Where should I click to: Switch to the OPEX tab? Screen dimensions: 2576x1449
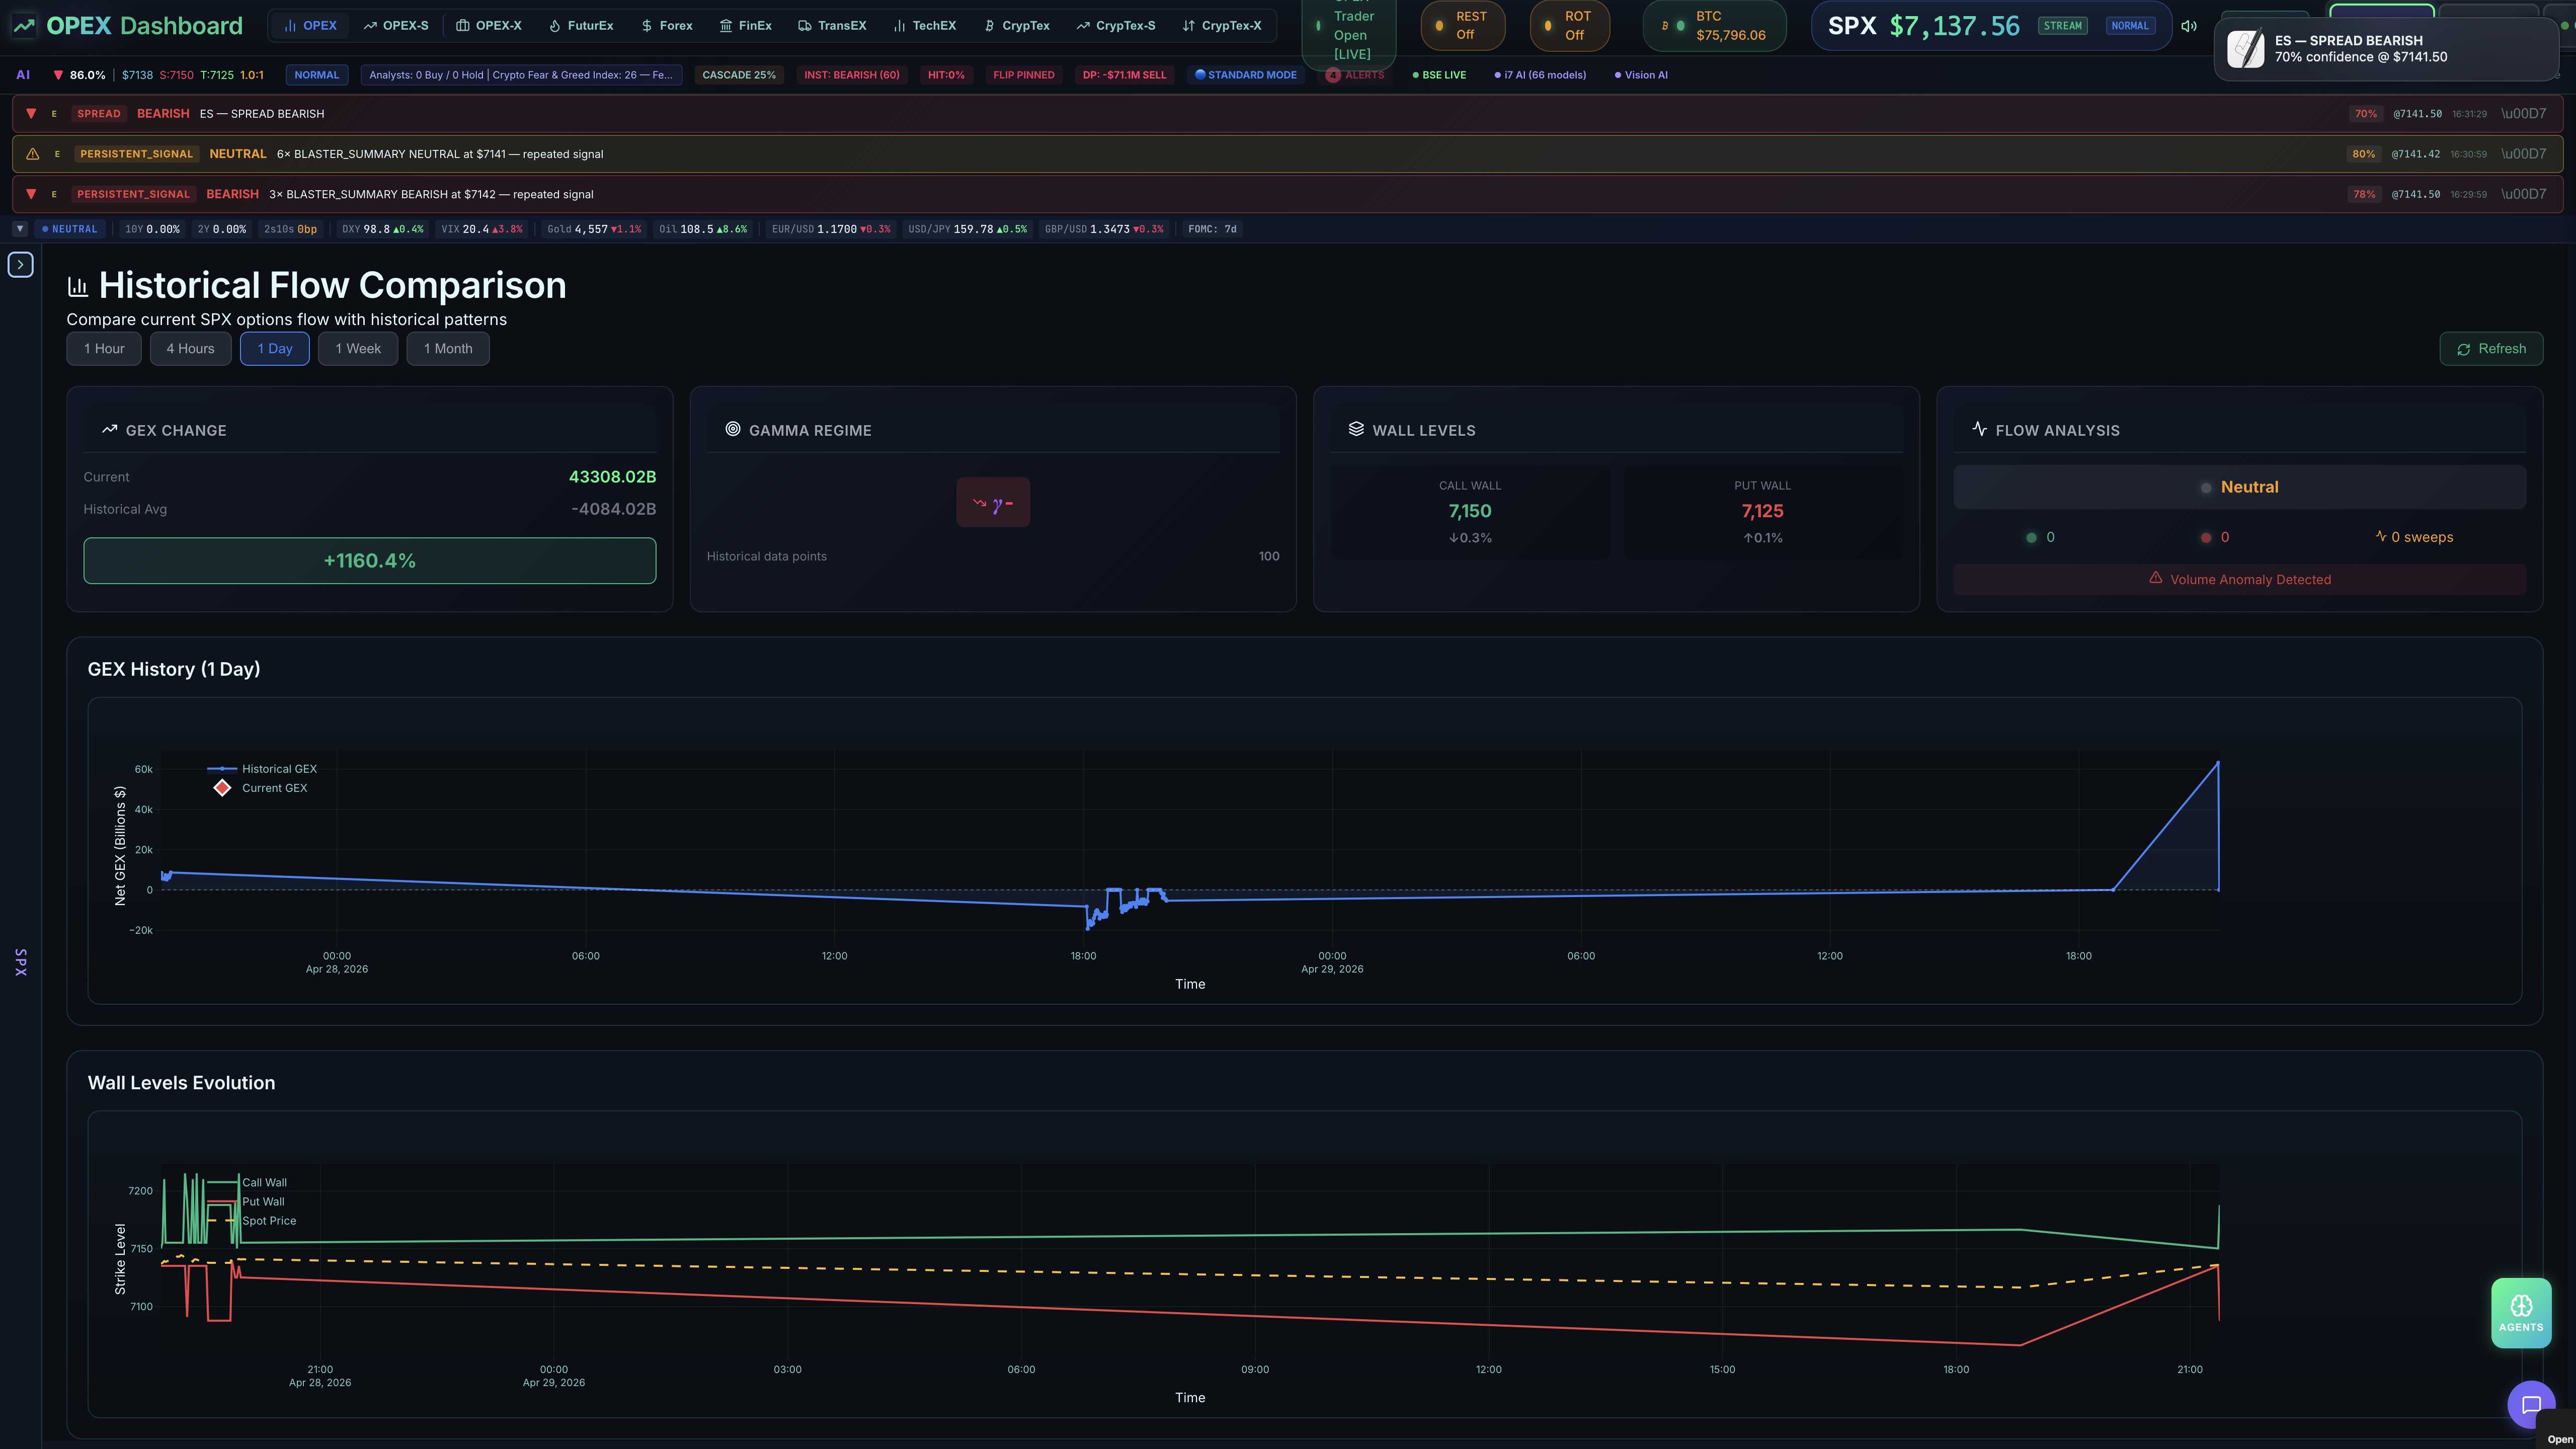(310, 26)
